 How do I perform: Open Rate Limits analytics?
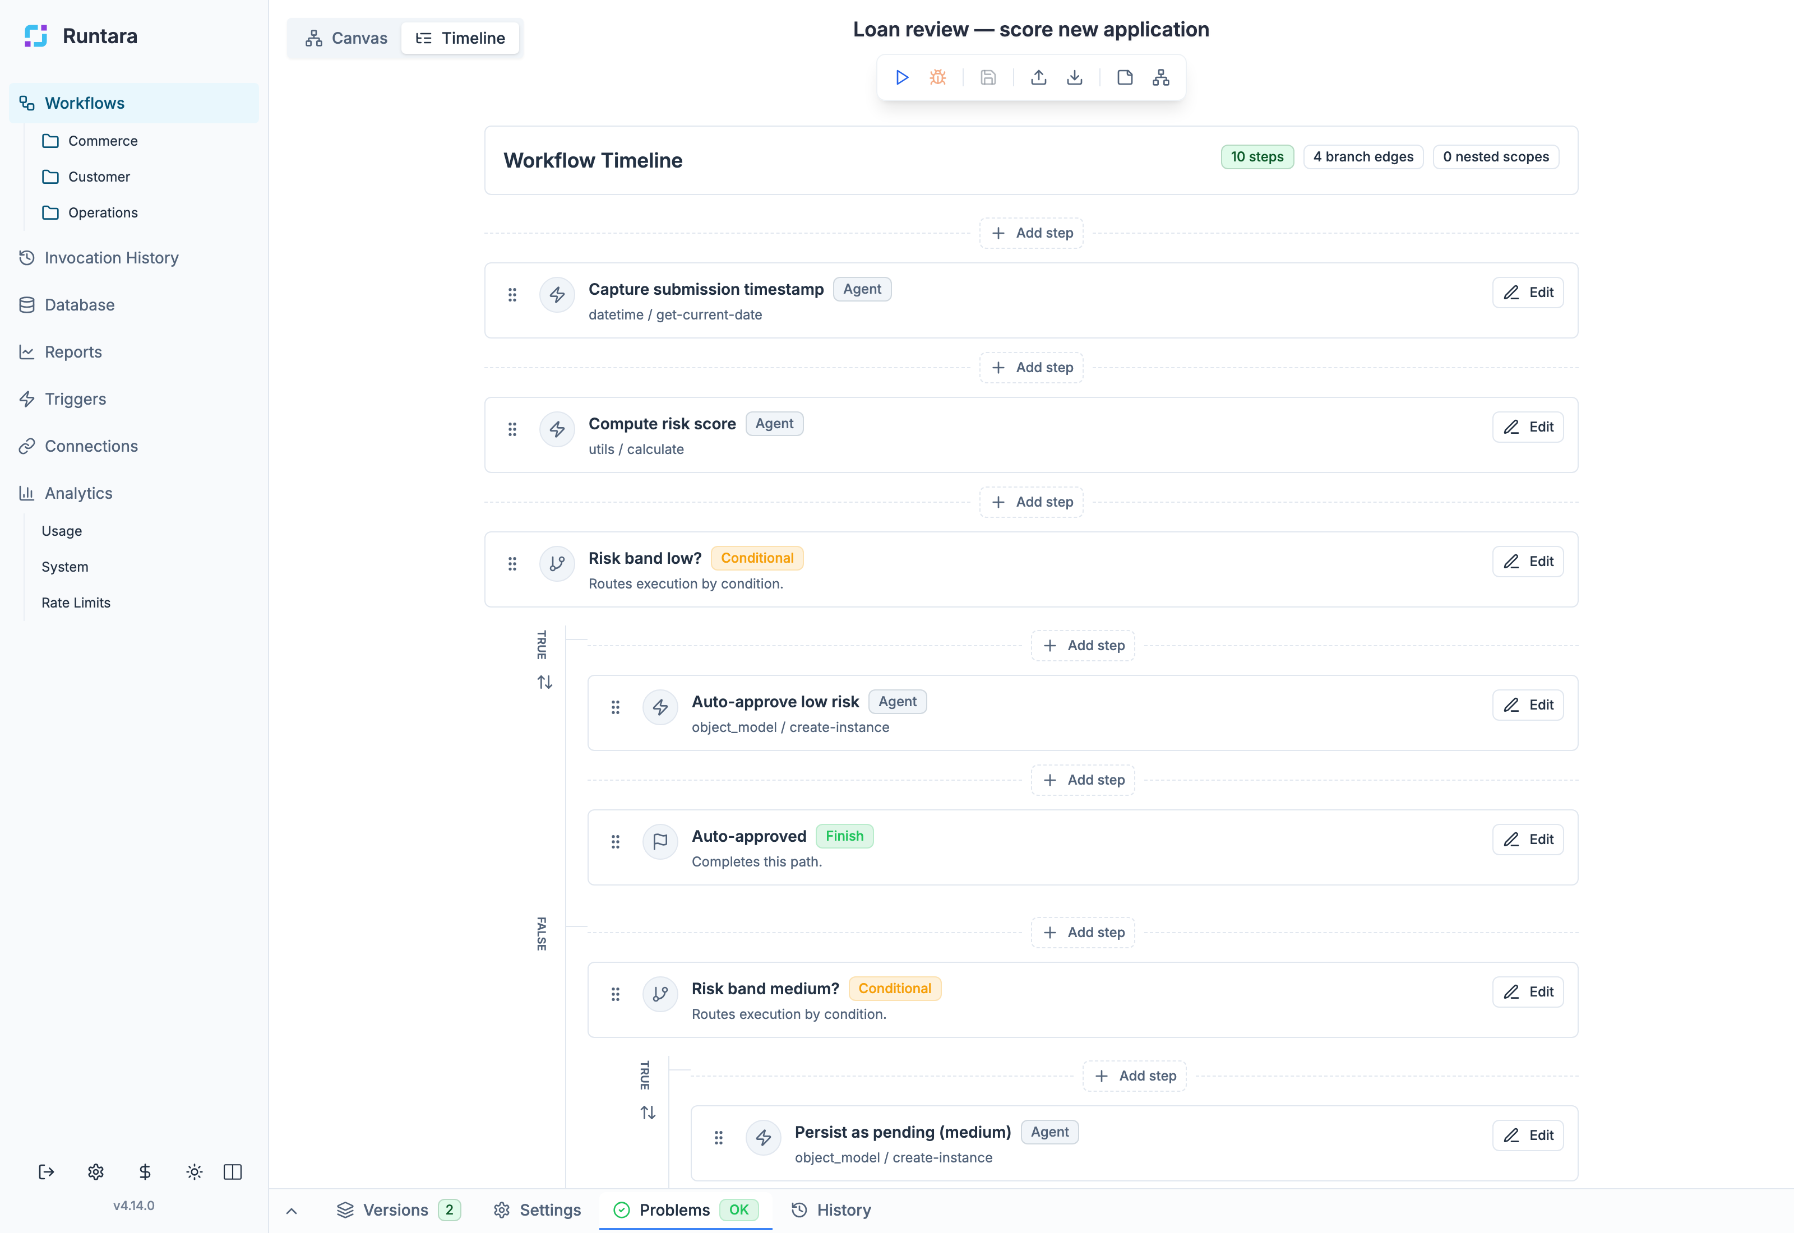point(76,602)
